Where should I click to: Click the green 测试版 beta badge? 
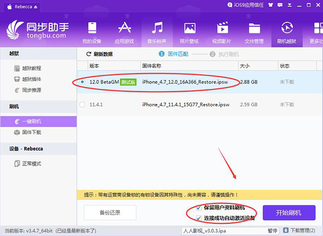click(128, 82)
